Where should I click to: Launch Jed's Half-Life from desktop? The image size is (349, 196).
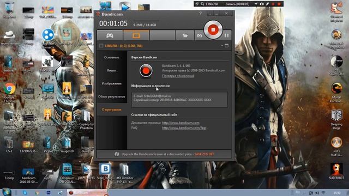336,146
